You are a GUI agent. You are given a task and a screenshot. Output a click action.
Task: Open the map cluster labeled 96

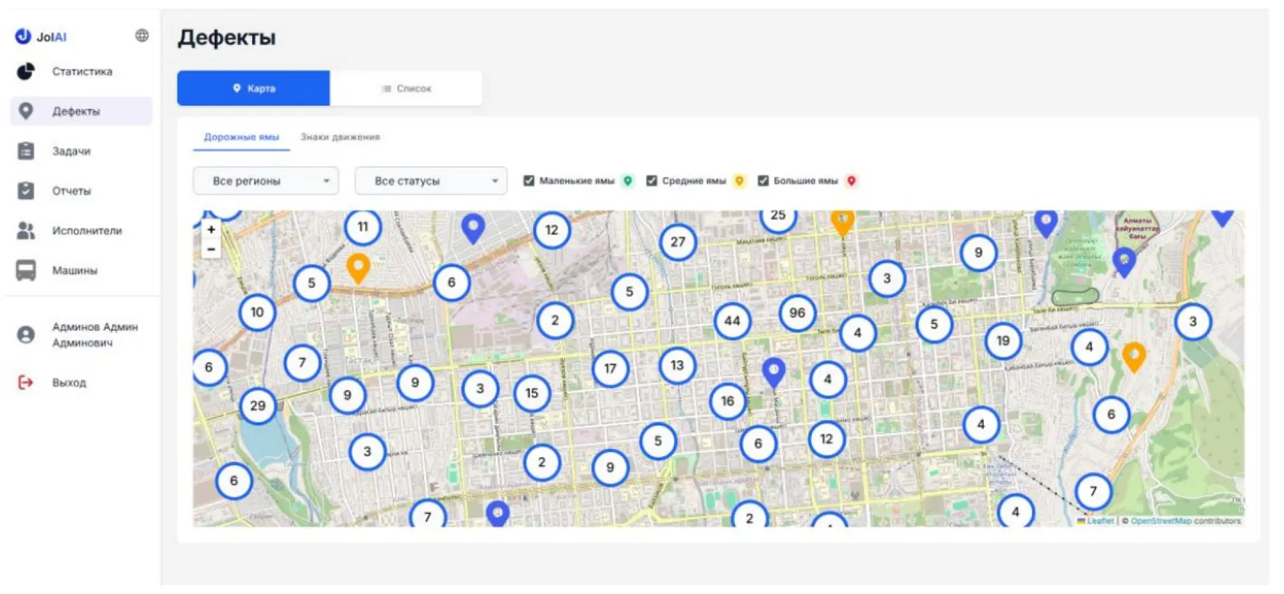pos(797,313)
